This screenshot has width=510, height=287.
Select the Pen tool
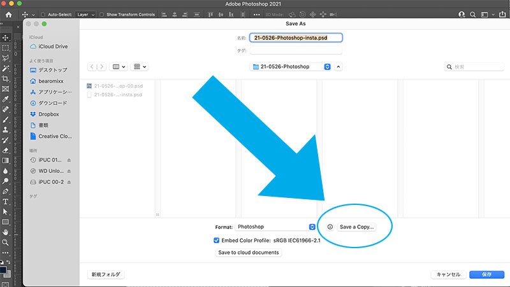pyautogui.click(x=6, y=191)
